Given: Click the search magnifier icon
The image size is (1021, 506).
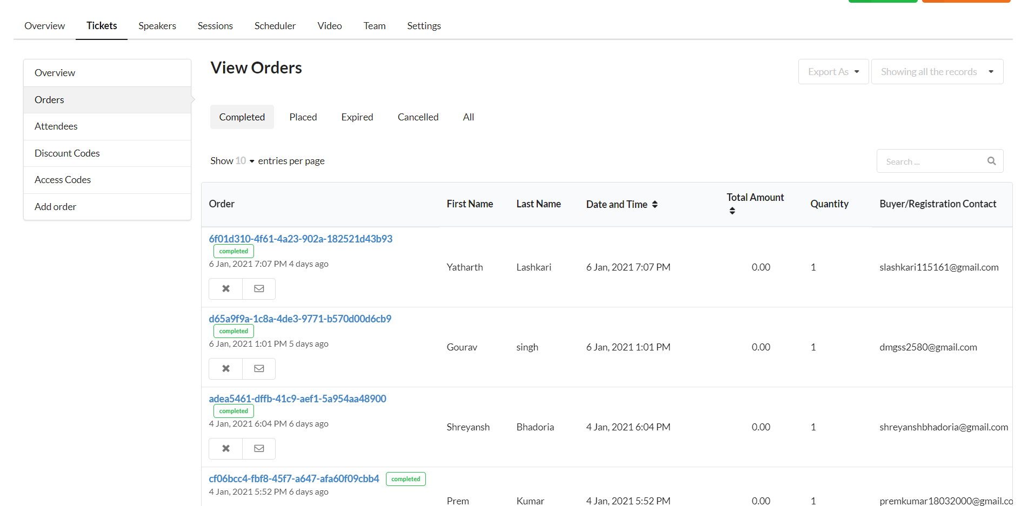Looking at the screenshot, I should click(991, 161).
